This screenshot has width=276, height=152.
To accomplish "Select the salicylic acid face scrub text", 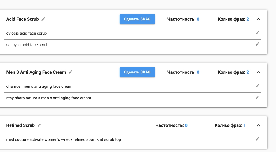I will click(x=27, y=45).
